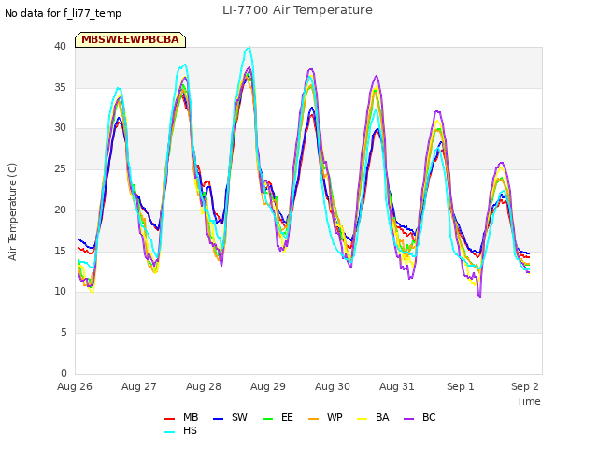Screen dimensions: 598x449
Task: Click the 40 y-axis tick label
Action: pos(60,46)
